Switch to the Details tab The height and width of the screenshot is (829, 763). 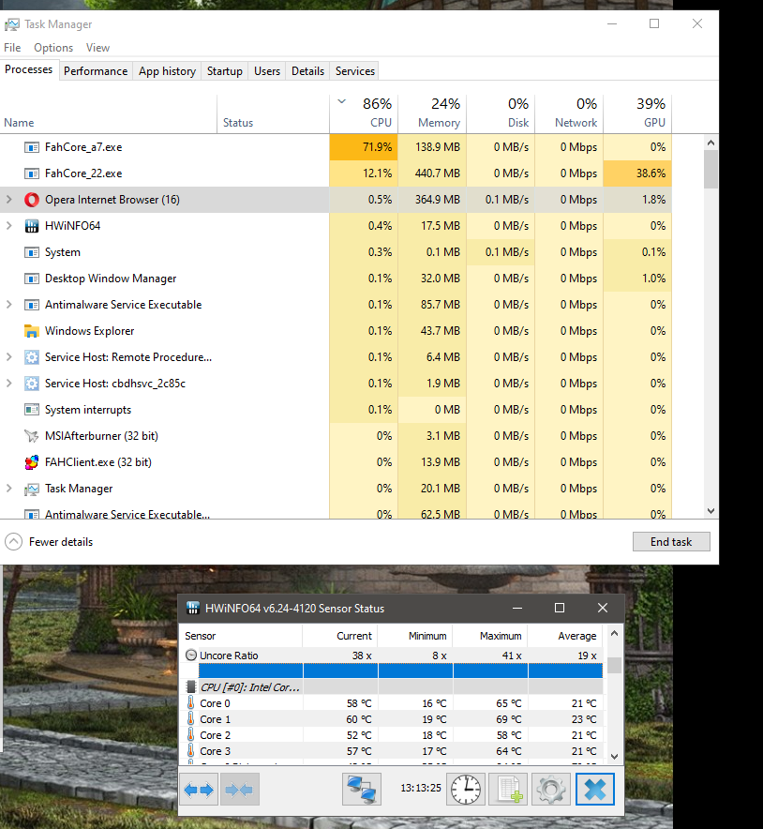(307, 71)
